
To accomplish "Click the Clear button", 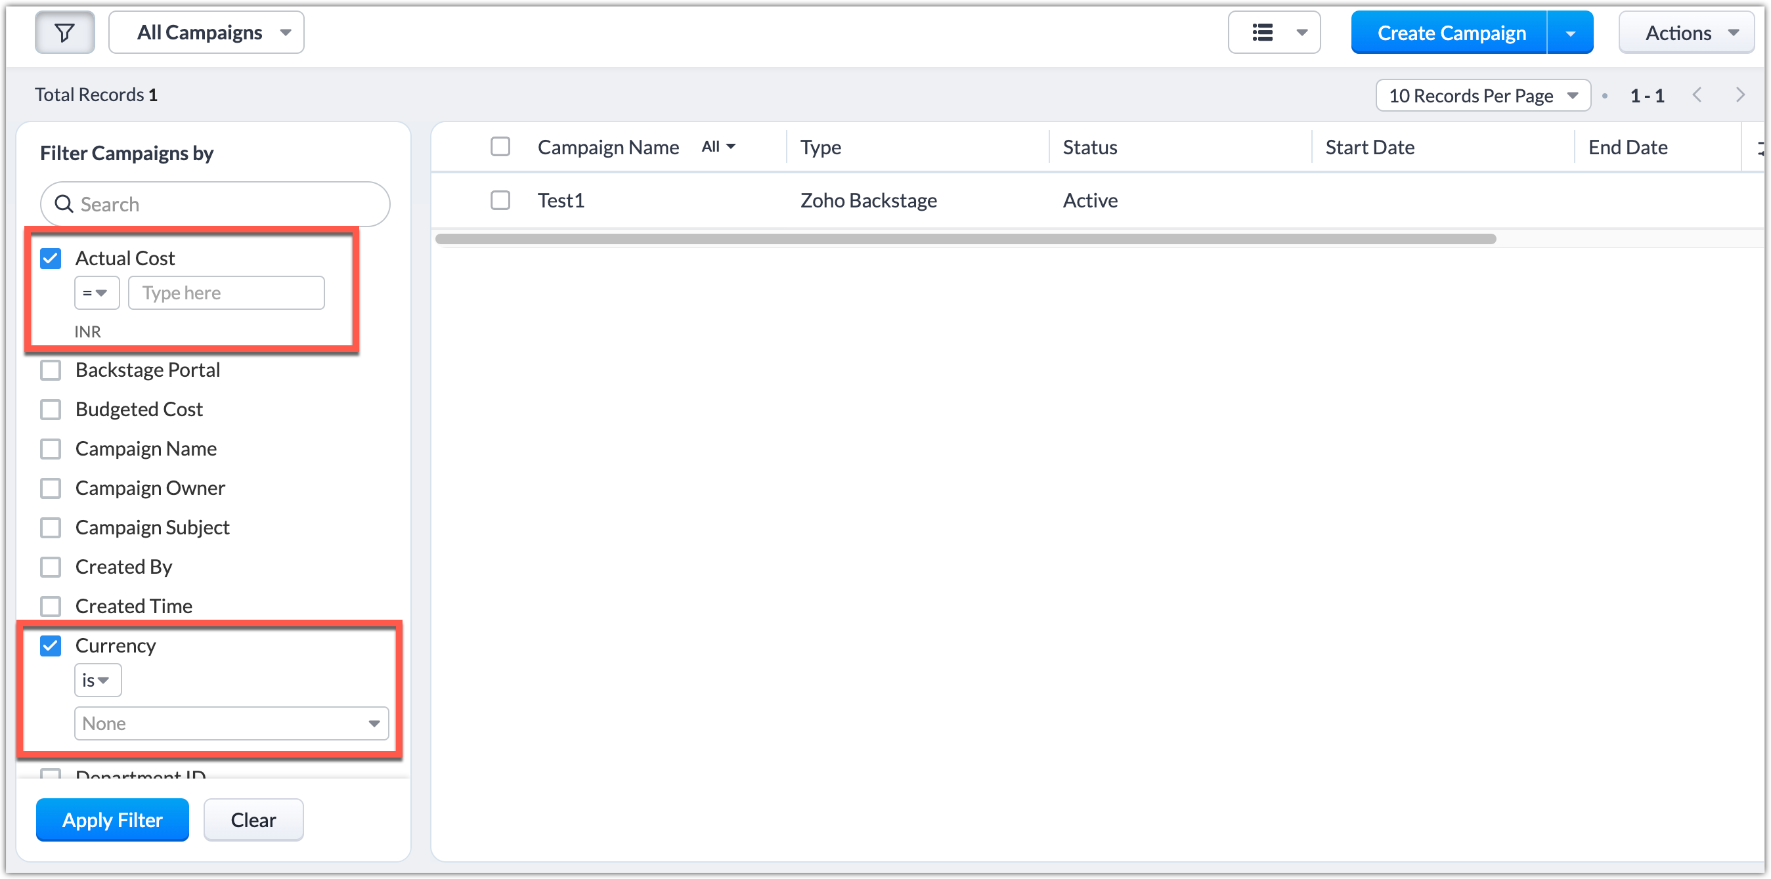I will [x=253, y=819].
